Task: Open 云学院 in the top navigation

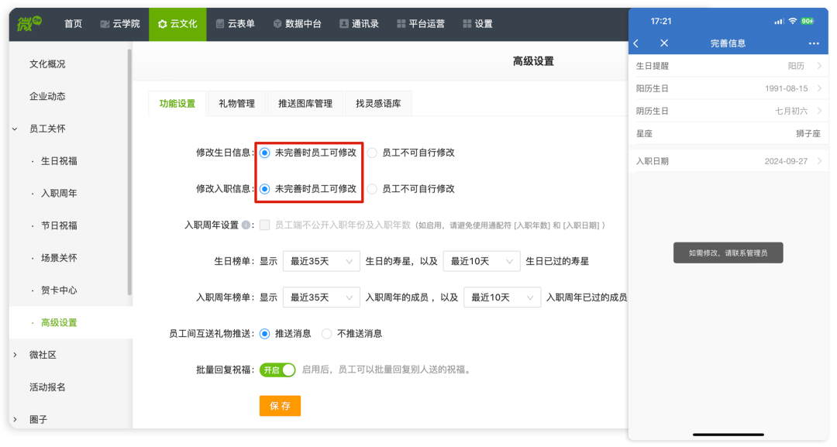Action: click(126, 24)
